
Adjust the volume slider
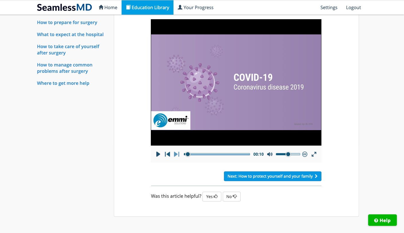(x=288, y=154)
